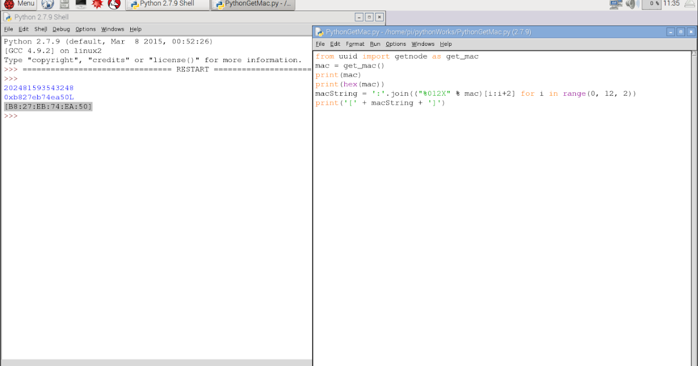Click the 'Type "copyright"' info line
698x366 pixels.
[x=152, y=60]
